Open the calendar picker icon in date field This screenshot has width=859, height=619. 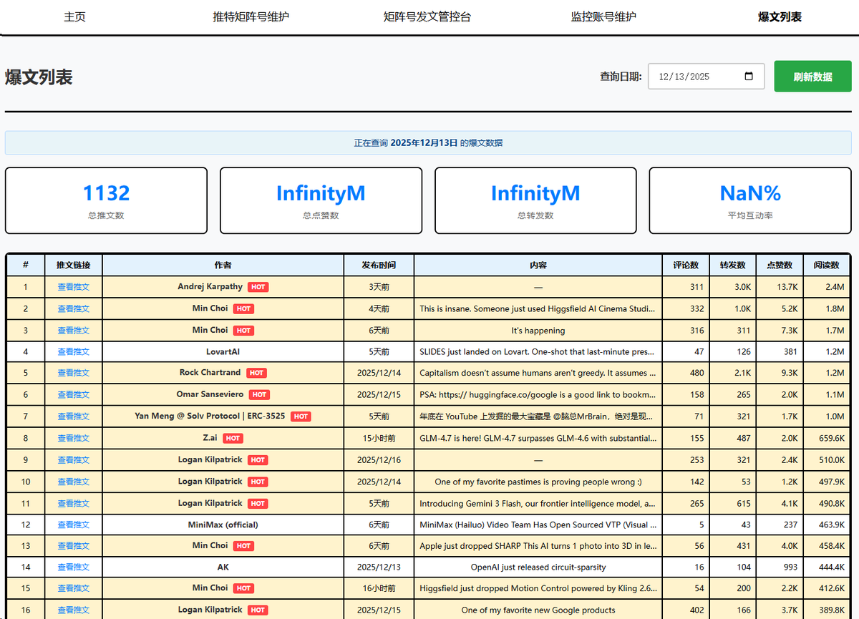[x=749, y=77]
